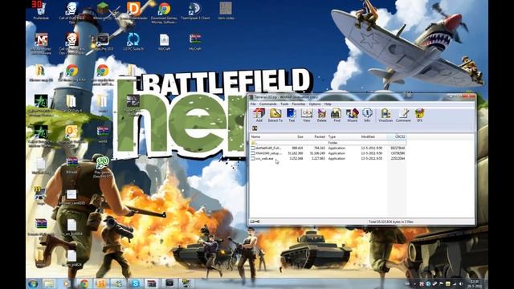The height and width of the screenshot is (289, 514).
Task: Click the Info toolbar icon
Action: pos(367,116)
